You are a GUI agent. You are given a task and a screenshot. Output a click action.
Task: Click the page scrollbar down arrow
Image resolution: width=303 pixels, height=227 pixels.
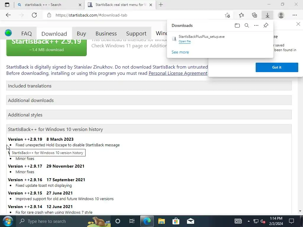[300, 211]
